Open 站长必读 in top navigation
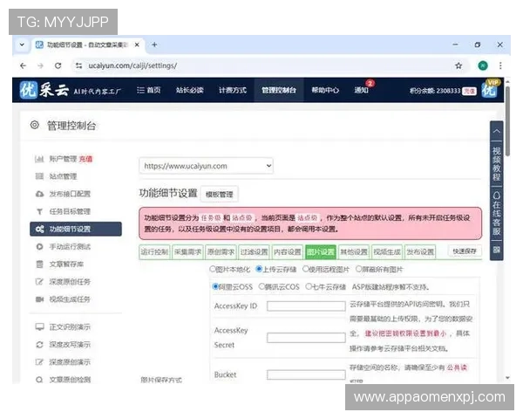The width and height of the screenshot is (523, 419). [189, 90]
